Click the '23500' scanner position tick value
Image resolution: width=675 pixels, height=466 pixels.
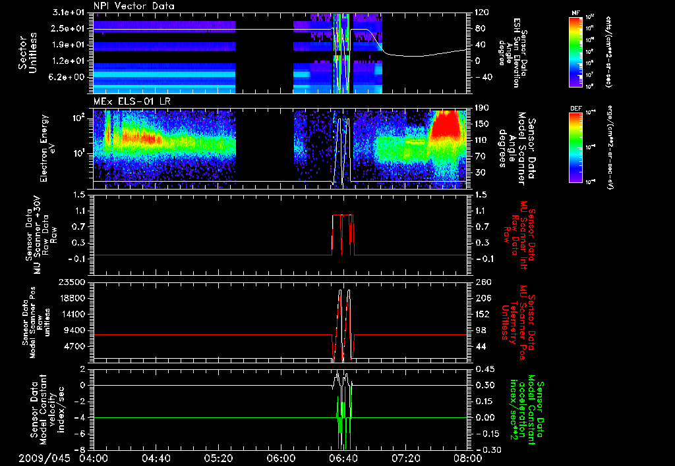pos(73,282)
